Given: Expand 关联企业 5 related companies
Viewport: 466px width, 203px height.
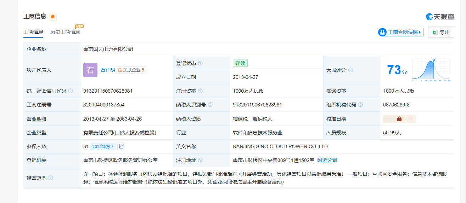Looking at the screenshot, I should (x=131, y=70).
